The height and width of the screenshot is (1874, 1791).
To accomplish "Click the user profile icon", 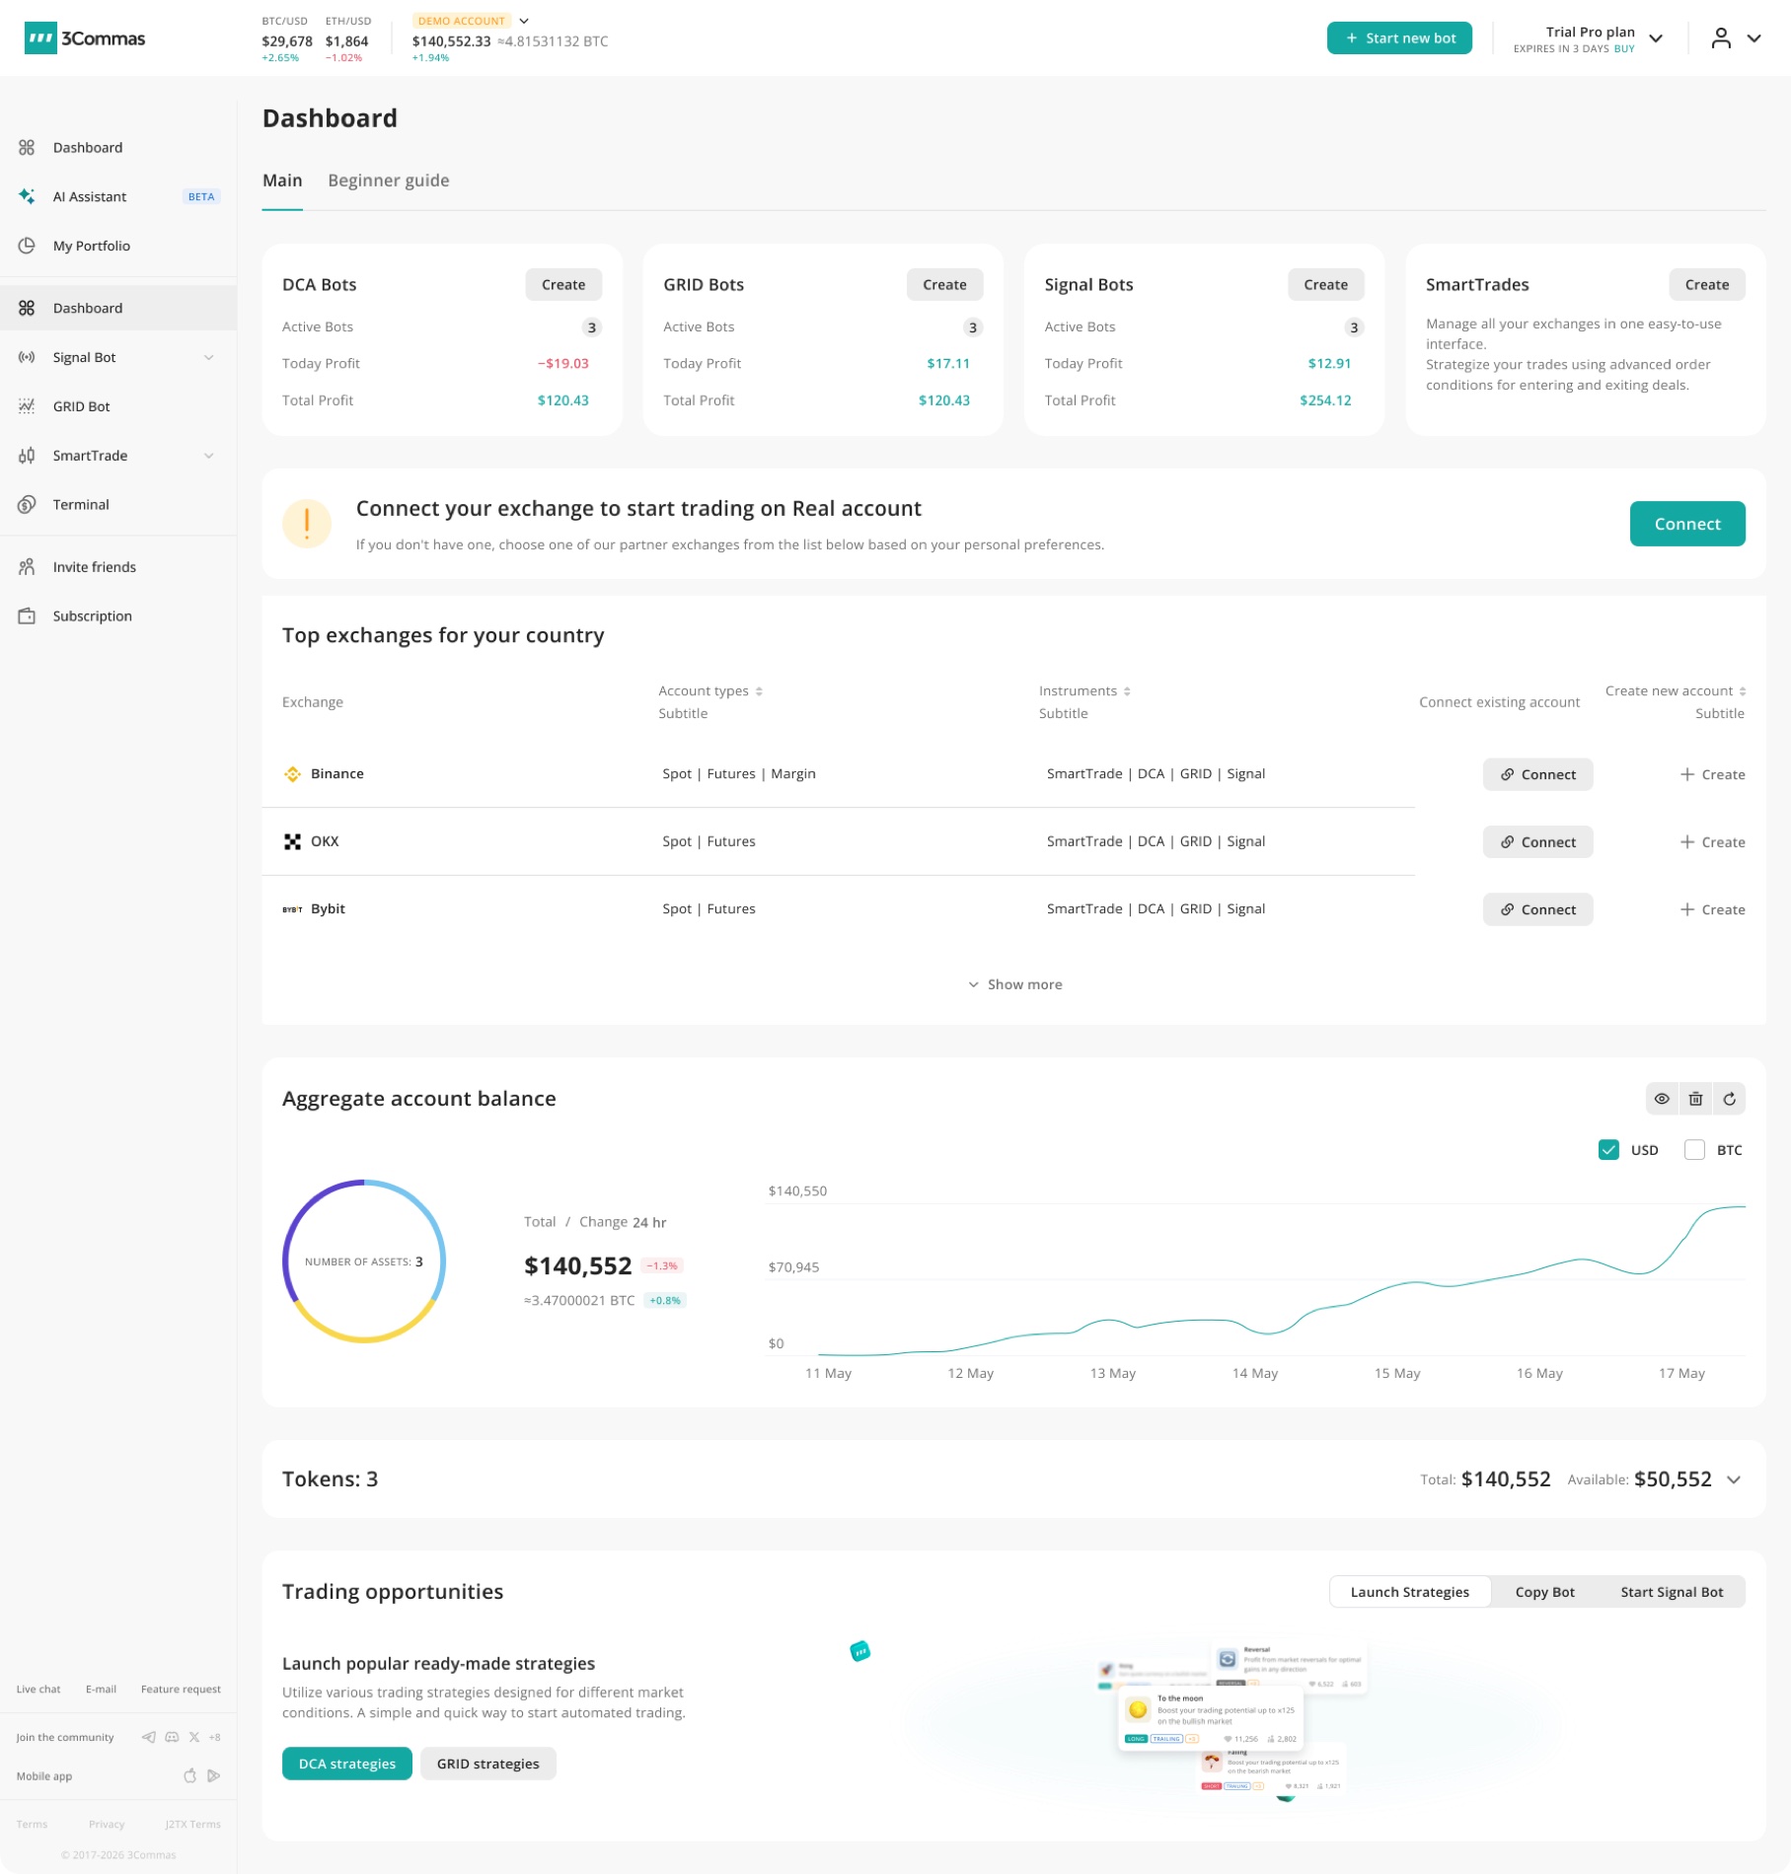I will click(x=1721, y=38).
